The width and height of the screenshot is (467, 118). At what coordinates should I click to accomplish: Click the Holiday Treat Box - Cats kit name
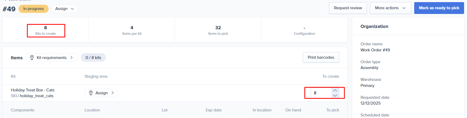pyautogui.click(x=32, y=90)
